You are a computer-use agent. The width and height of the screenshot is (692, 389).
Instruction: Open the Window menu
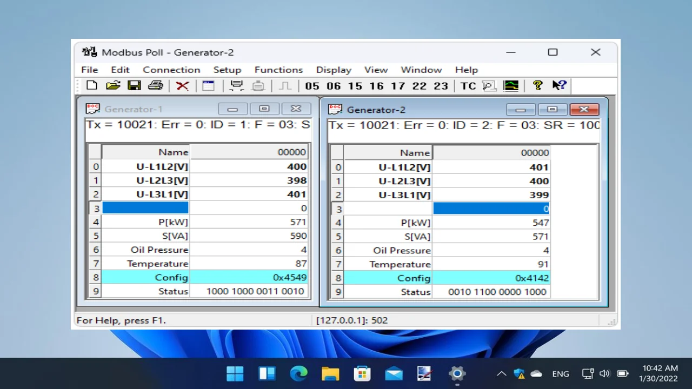click(421, 70)
